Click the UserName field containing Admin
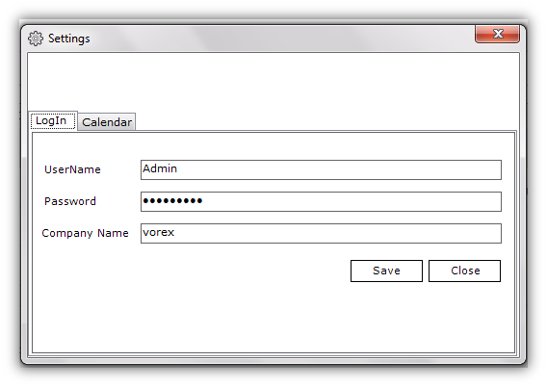The width and height of the screenshot is (547, 387). (x=321, y=169)
